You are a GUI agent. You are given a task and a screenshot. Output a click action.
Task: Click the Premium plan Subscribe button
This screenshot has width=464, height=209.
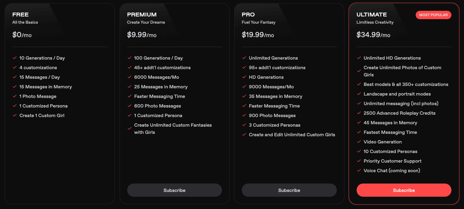click(x=174, y=190)
